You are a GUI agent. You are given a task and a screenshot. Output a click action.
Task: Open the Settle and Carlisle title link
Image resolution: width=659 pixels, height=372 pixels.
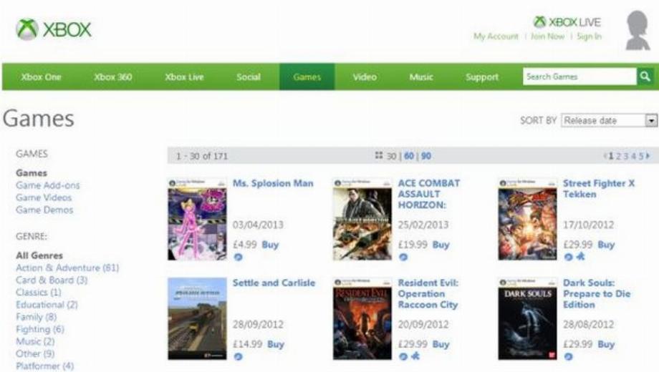click(x=274, y=283)
